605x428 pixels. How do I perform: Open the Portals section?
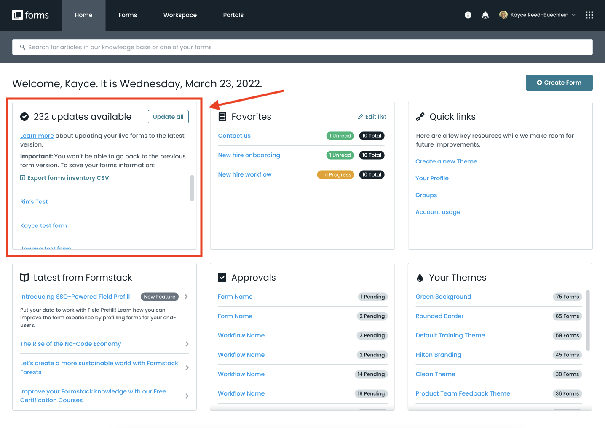(233, 15)
